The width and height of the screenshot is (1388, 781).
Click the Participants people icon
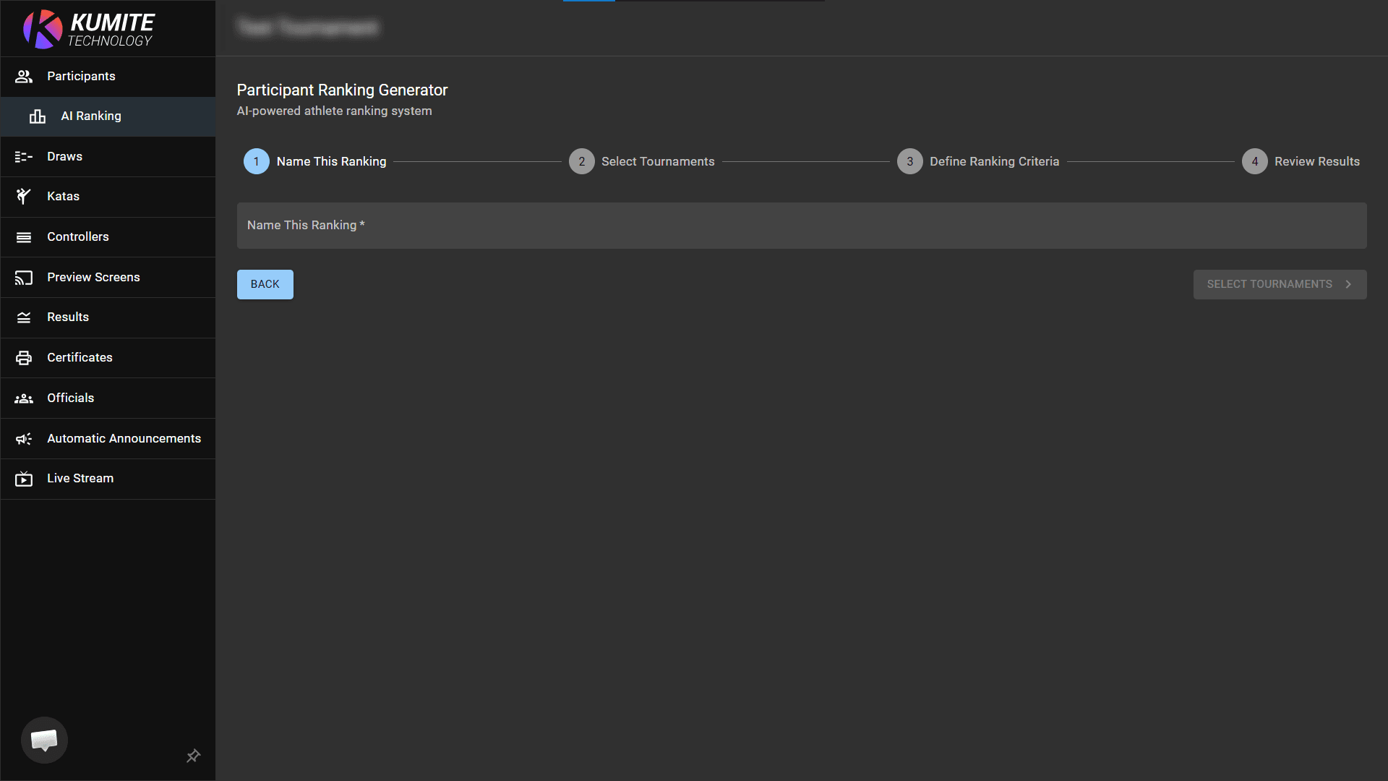24,77
